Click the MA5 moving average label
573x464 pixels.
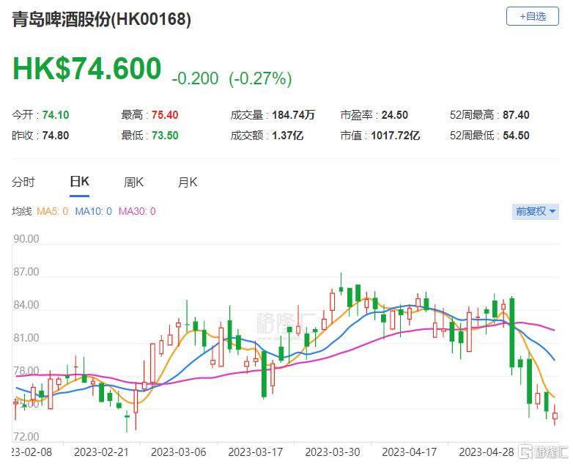click(52, 211)
